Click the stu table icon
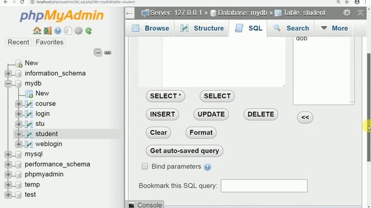 tap(29, 124)
